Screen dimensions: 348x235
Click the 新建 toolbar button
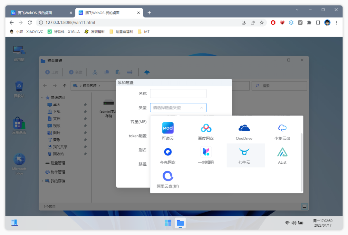point(76,72)
